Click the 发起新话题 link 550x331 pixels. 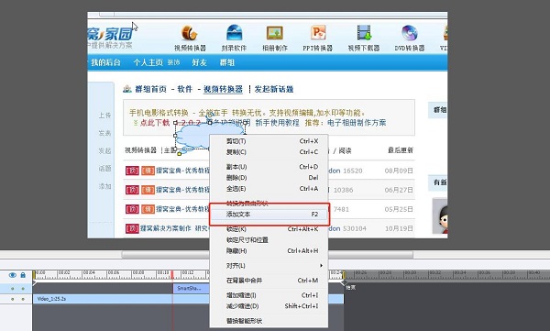[274, 89]
